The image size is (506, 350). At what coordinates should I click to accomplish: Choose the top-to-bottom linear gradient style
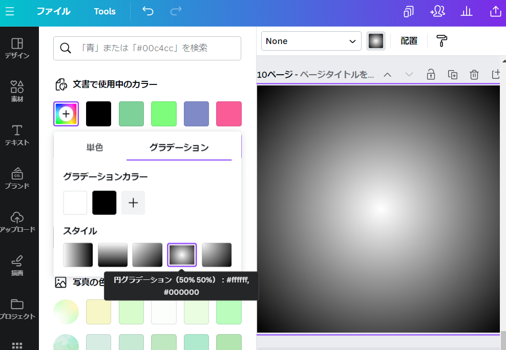pos(113,255)
